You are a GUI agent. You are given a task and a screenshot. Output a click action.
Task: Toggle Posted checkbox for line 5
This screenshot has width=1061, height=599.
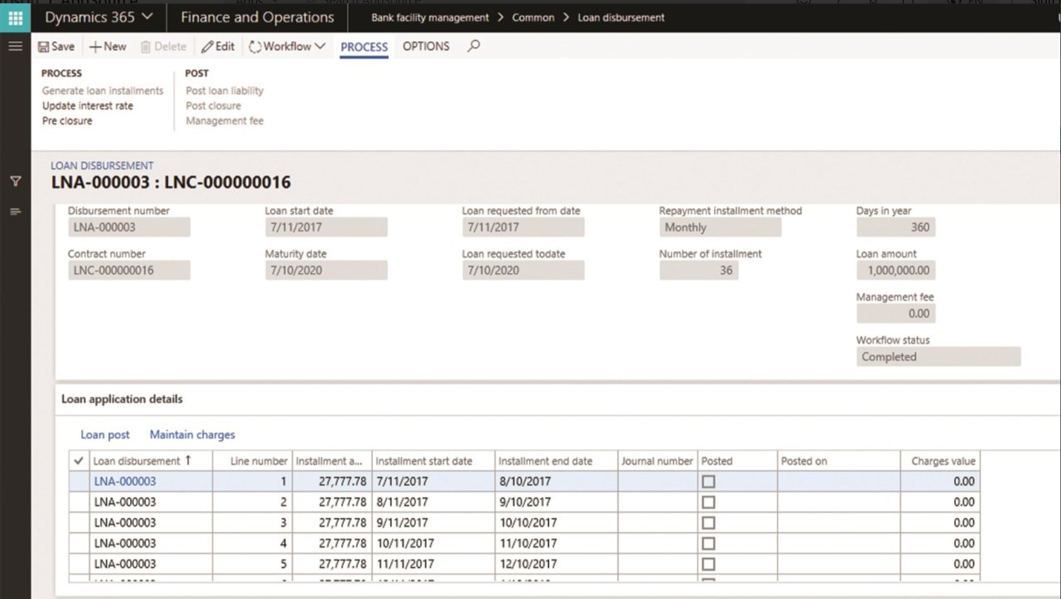708,564
